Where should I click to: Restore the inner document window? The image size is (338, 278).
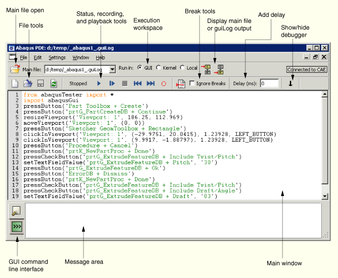[316, 57]
